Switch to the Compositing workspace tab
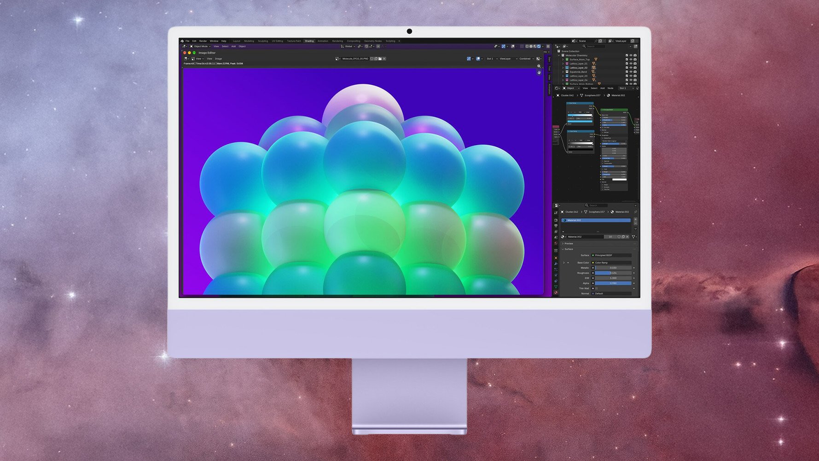The image size is (819, 461). [x=354, y=41]
